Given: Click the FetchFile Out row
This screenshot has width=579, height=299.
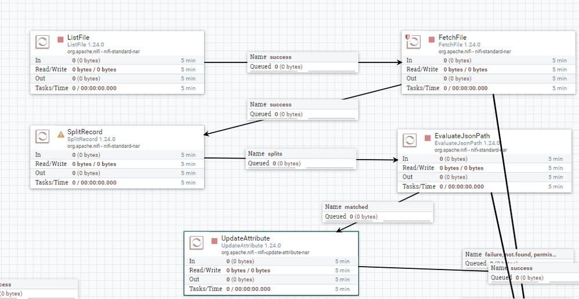Looking at the screenshot, I should coord(488,79).
